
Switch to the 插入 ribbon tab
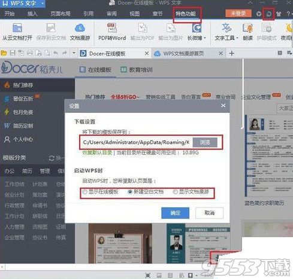[x=32, y=14]
